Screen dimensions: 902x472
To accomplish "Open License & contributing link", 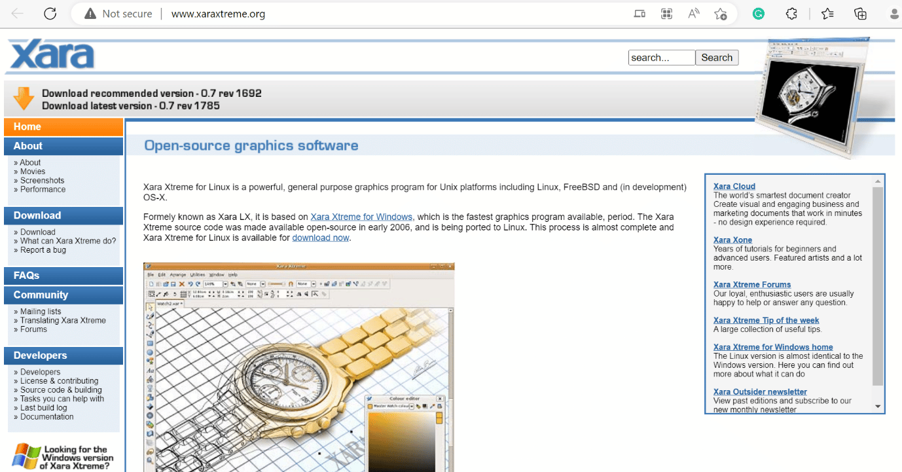I will point(59,381).
